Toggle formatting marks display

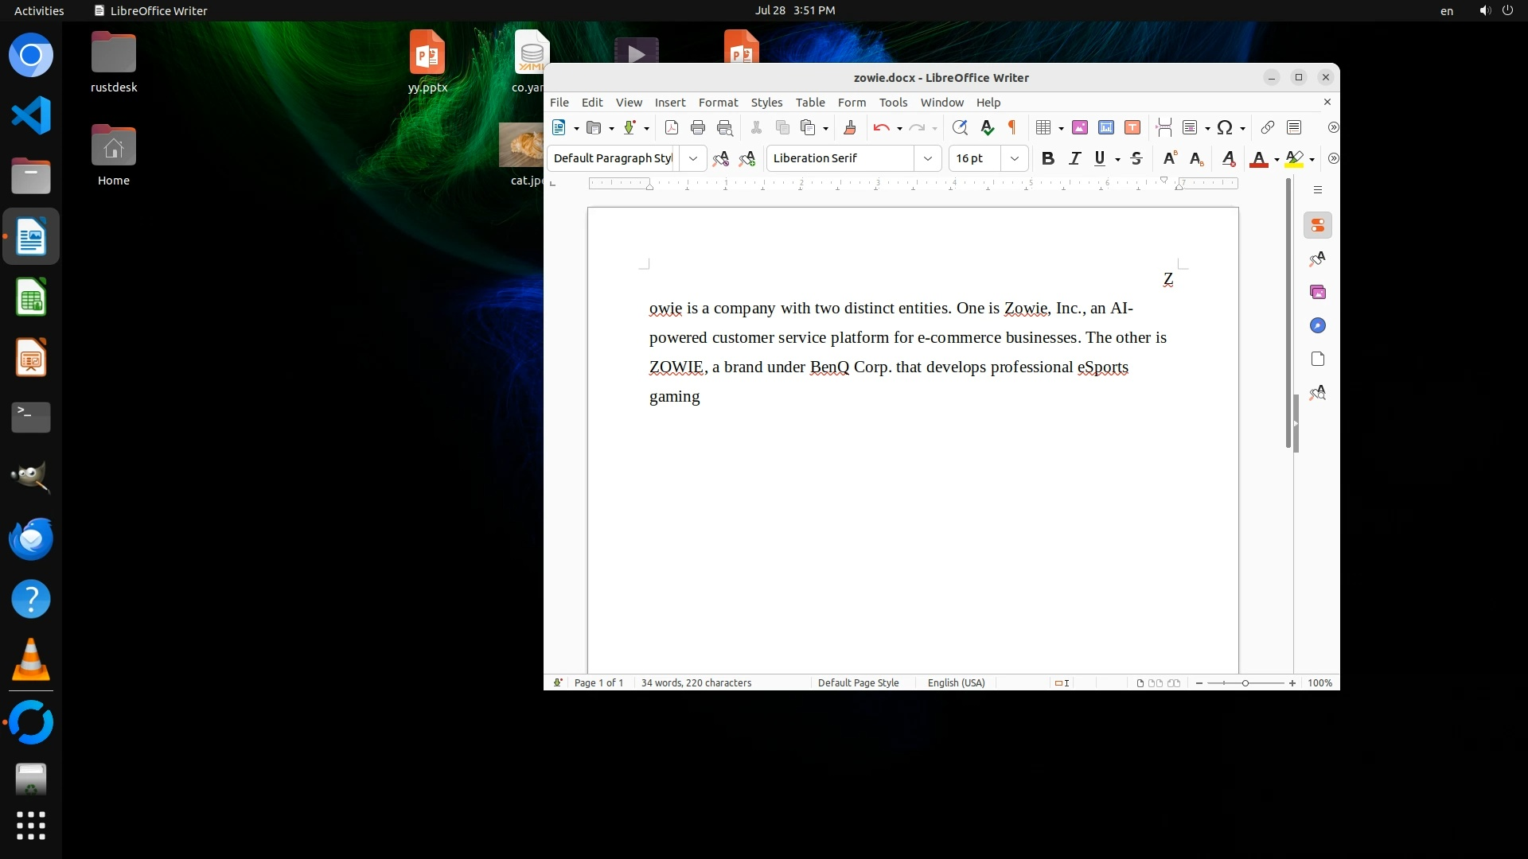click(1012, 127)
